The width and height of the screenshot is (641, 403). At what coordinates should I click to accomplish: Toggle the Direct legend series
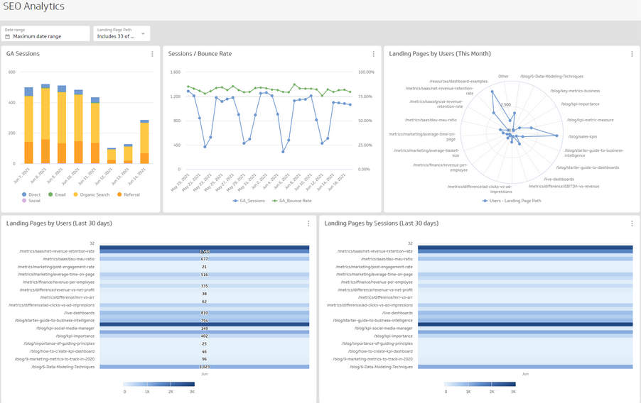(31, 195)
